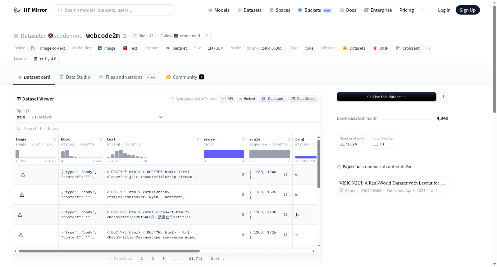Open the arxiv:2404.06369 tag
This screenshot has width=497, height=267.
pos(265,48)
